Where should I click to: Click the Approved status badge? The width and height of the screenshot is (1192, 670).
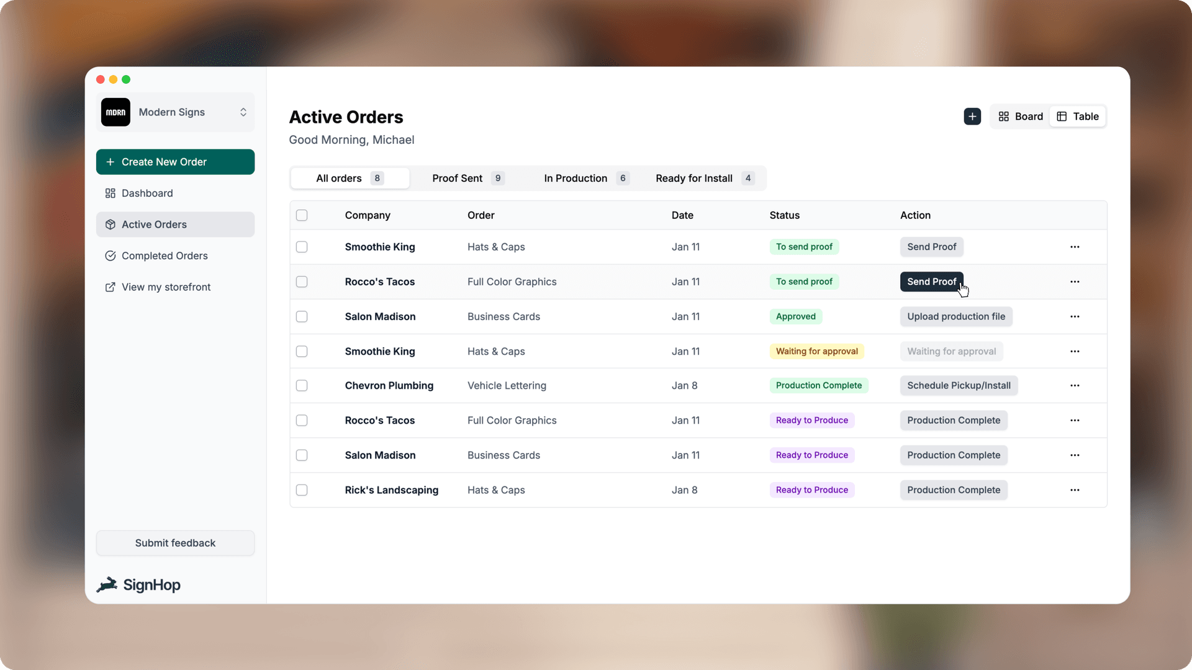click(x=795, y=316)
